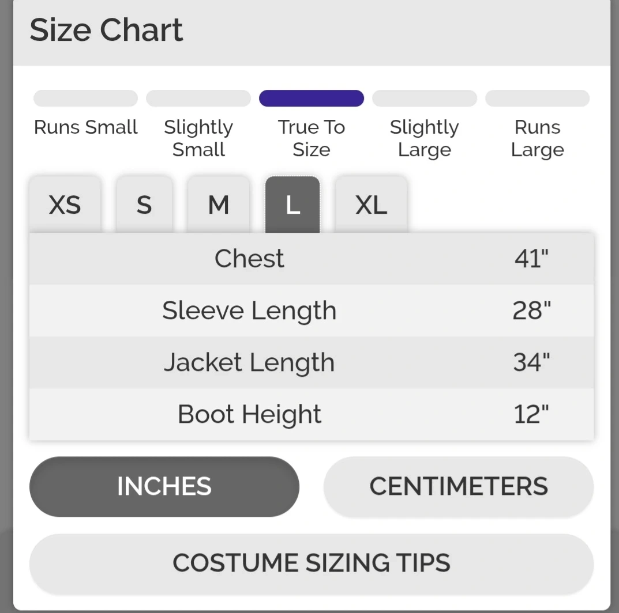Click the gray bar above Slightly Small

click(x=198, y=99)
